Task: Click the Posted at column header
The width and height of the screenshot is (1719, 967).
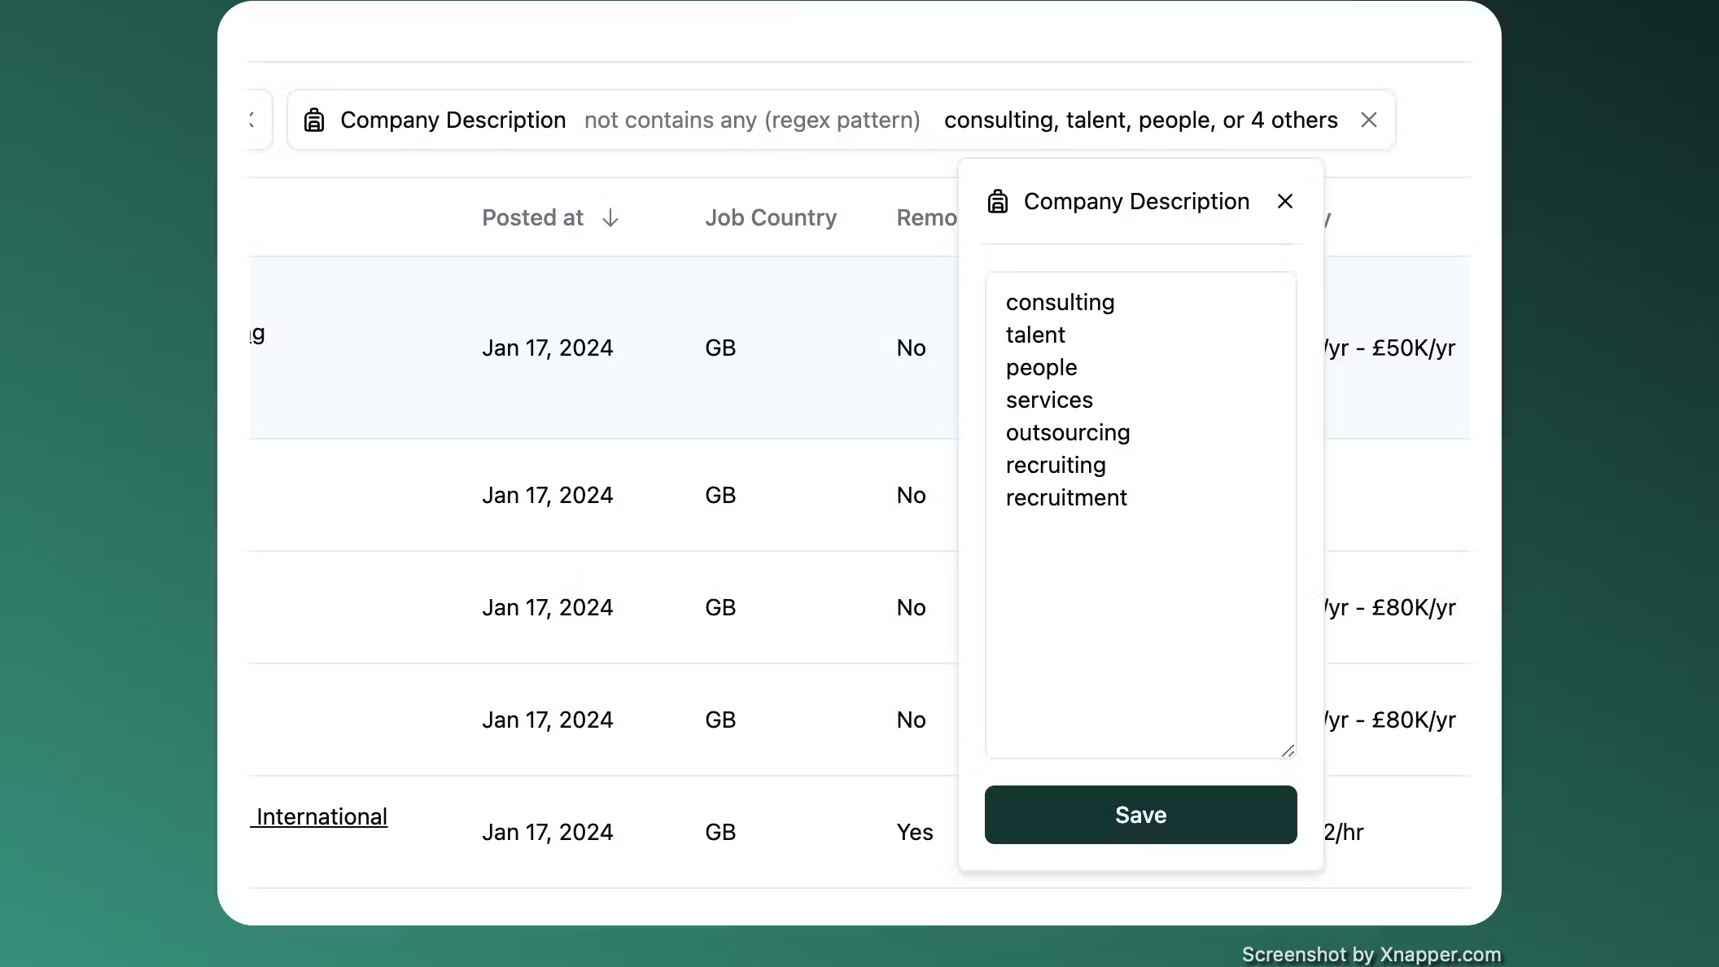Action: 532,218
